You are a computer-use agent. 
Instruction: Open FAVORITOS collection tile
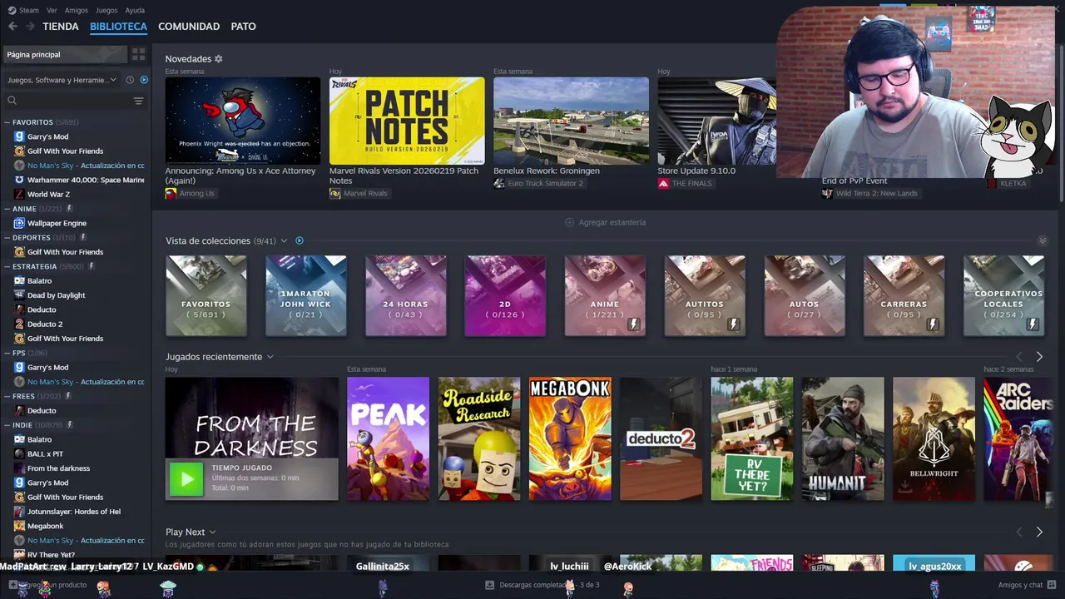click(206, 295)
